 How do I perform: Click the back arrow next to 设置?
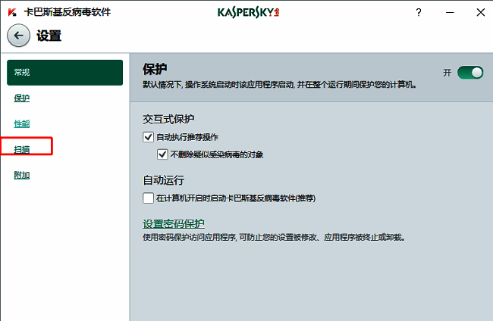[x=18, y=36]
